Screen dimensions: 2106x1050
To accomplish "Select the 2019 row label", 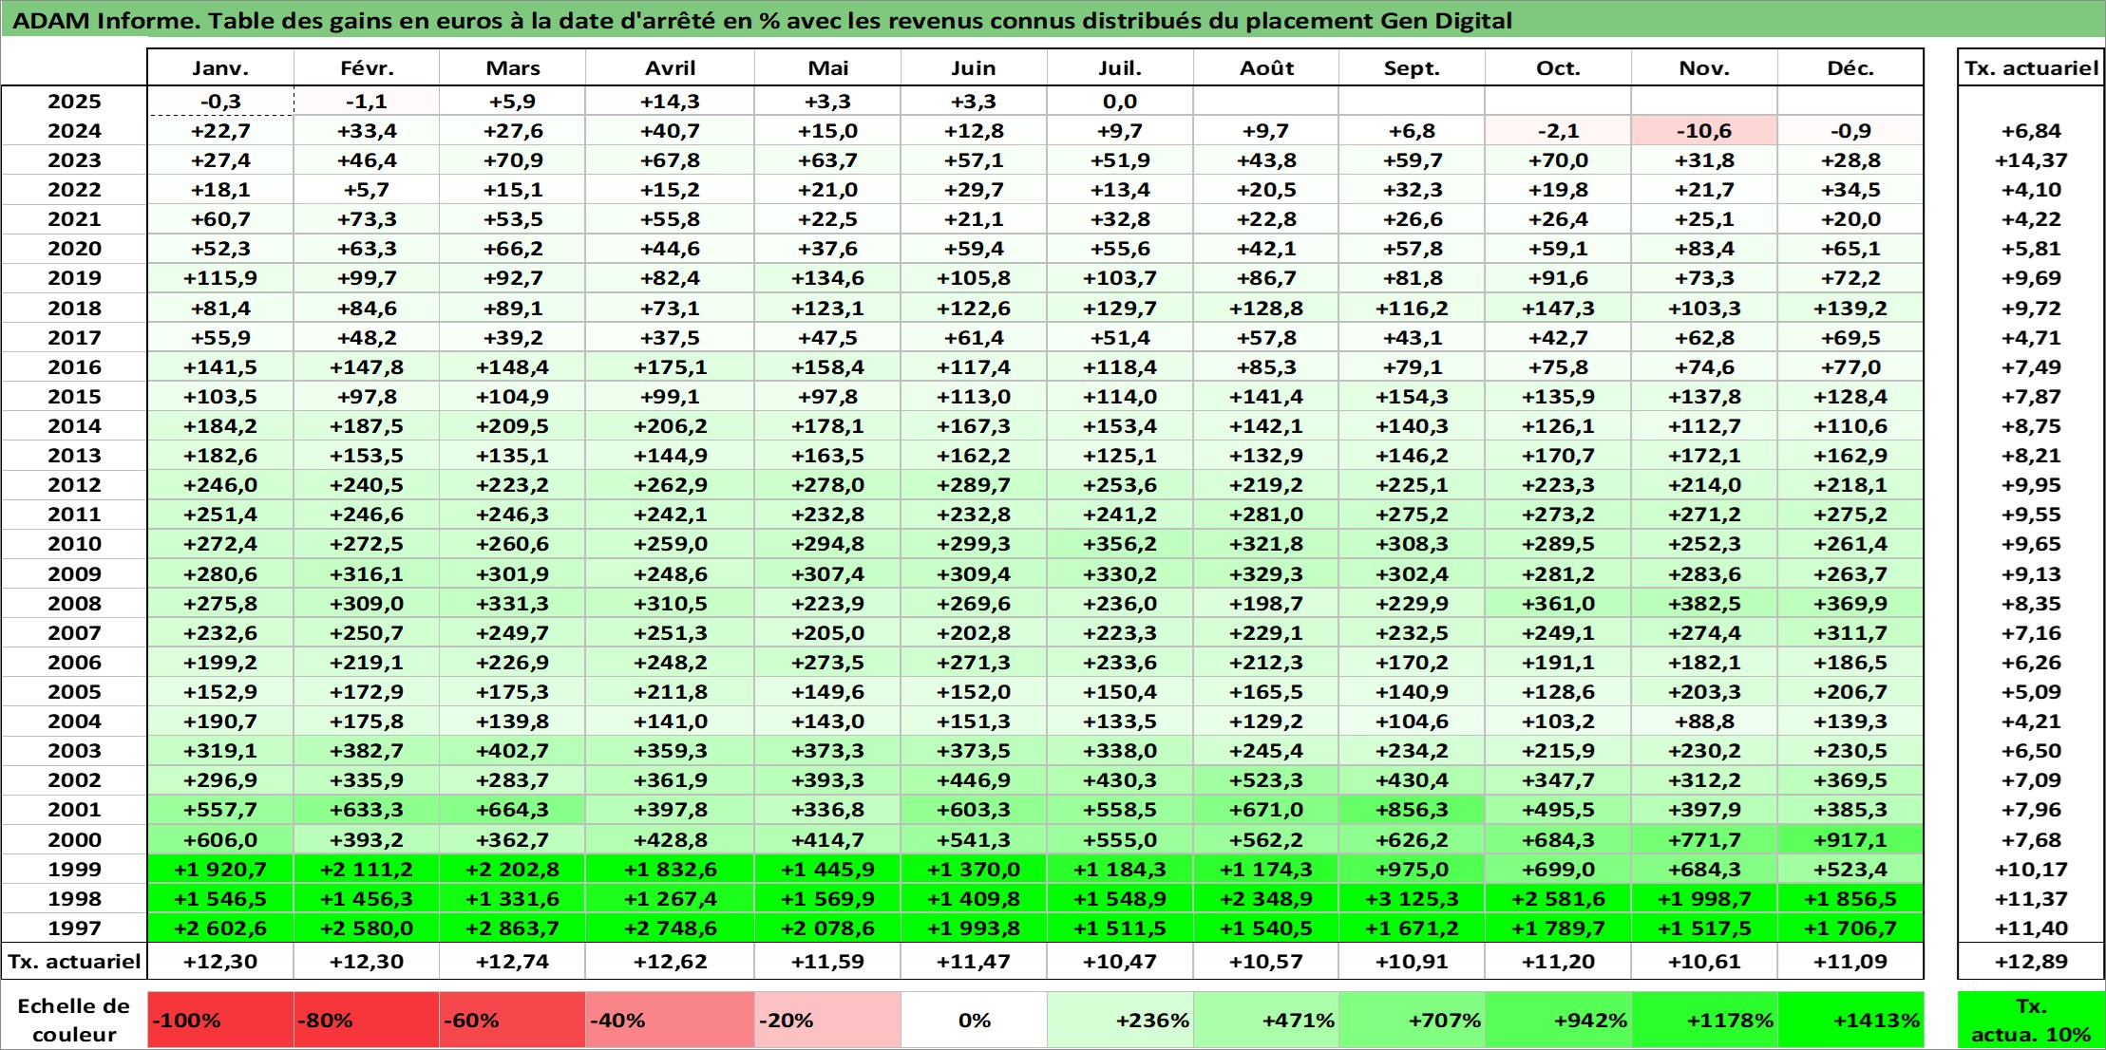I will (x=74, y=278).
